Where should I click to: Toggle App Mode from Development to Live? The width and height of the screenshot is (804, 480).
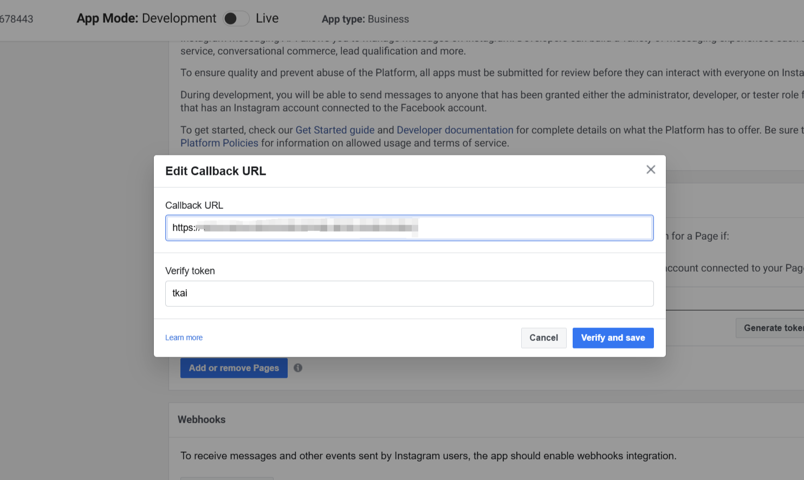click(236, 18)
